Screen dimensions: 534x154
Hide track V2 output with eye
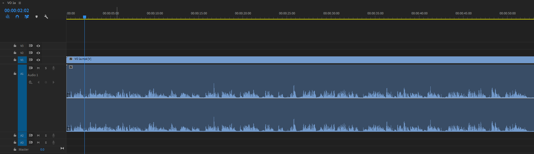tap(38, 53)
